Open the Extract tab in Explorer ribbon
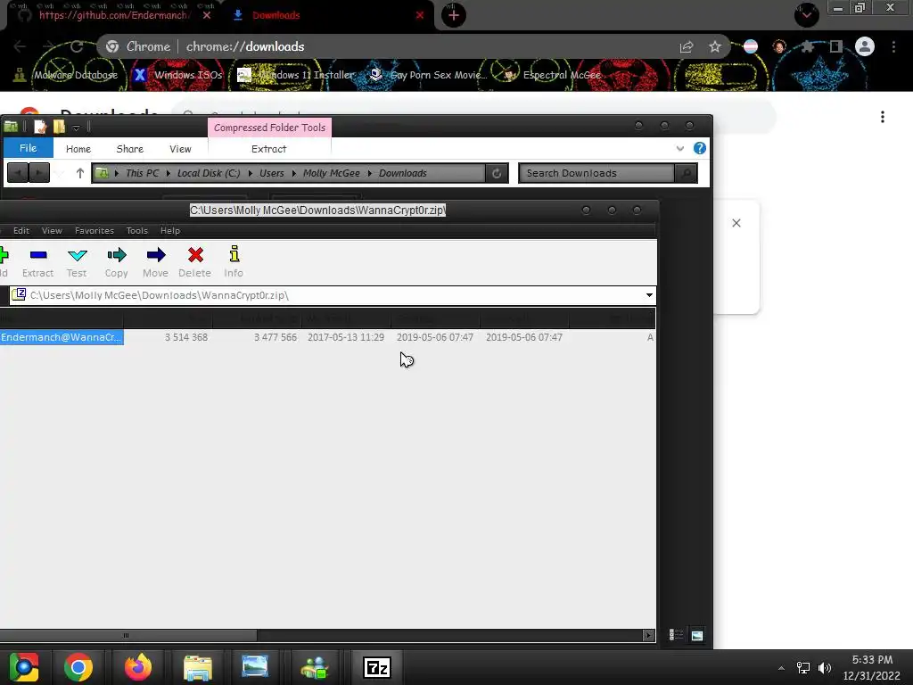This screenshot has width=913, height=685. pyautogui.click(x=269, y=149)
